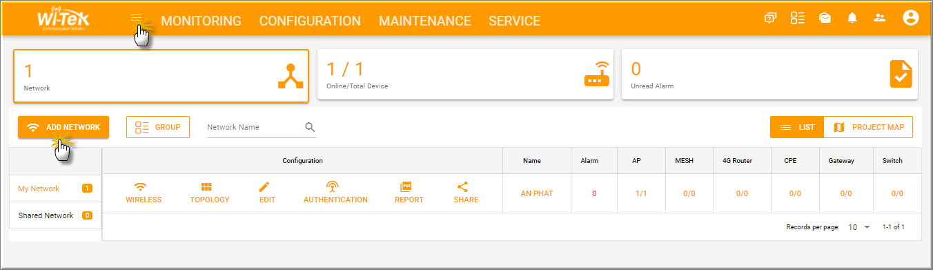Open the account profile icon
933x270 pixels.
pos(911,19)
